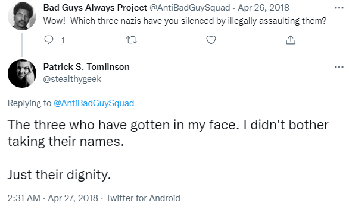Click the Twitter for Android source label
The height and width of the screenshot is (216, 349).
pos(143,198)
